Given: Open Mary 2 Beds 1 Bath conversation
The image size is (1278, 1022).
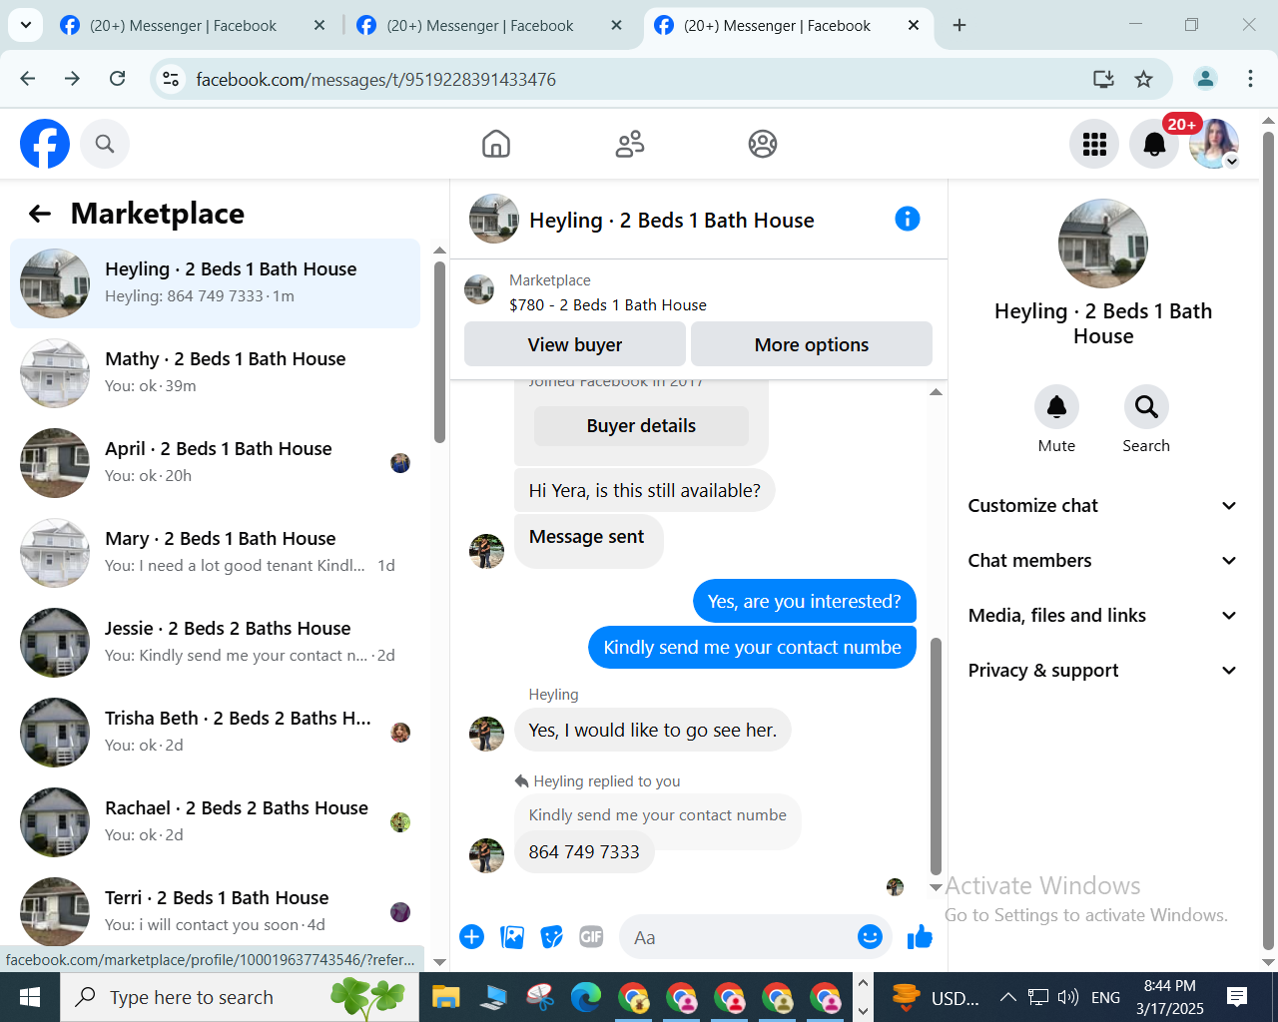Looking at the screenshot, I should tap(215, 553).
